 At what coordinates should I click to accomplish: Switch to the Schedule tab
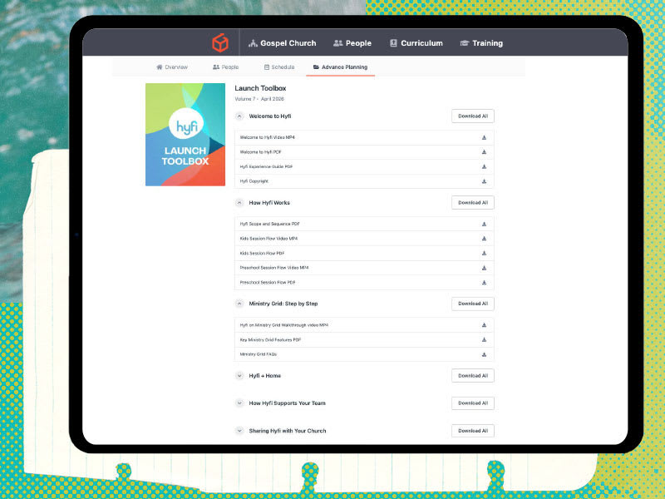tap(279, 67)
